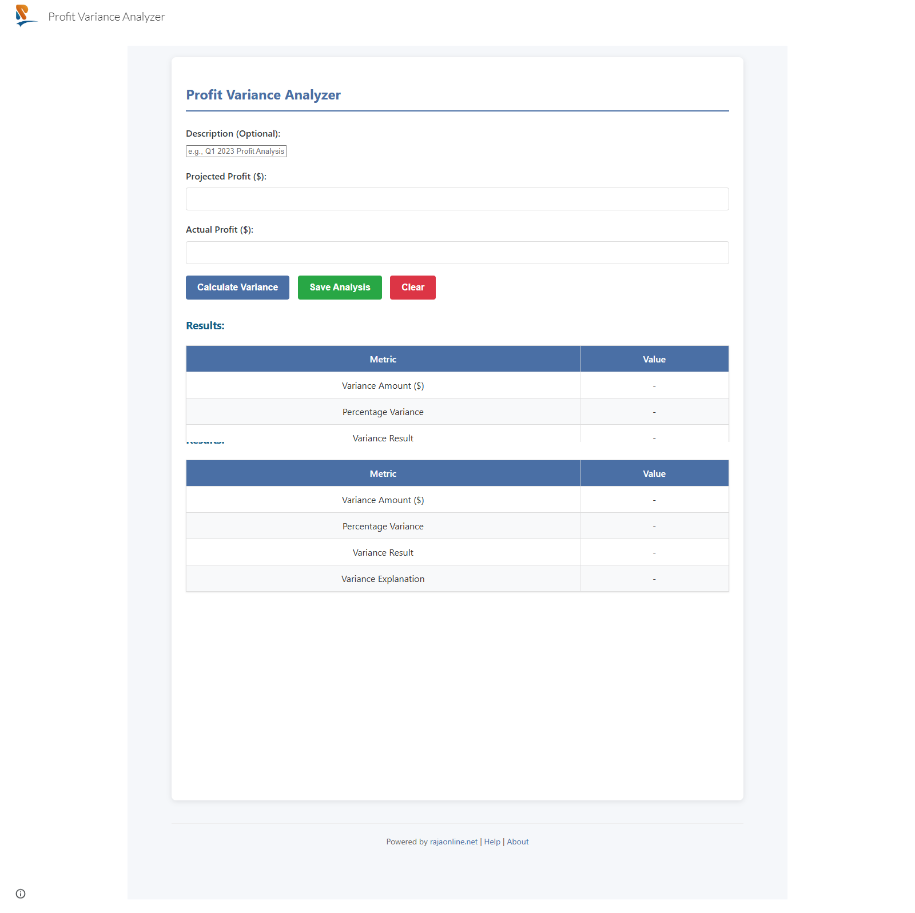Click the rajaonline logo icon
The width and height of the screenshot is (915, 913).
tap(26, 16)
